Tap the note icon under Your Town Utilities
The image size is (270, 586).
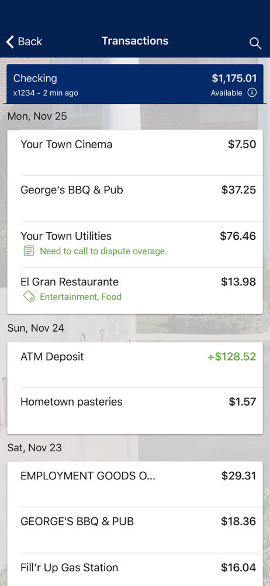pyautogui.click(x=28, y=251)
